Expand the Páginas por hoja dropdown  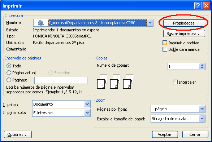pyautogui.click(x=202, y=109)
